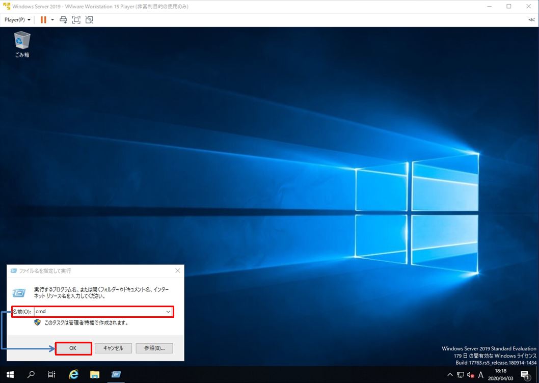Click the muted volume tray icon
539x383 pixels.
coord(471,375)
